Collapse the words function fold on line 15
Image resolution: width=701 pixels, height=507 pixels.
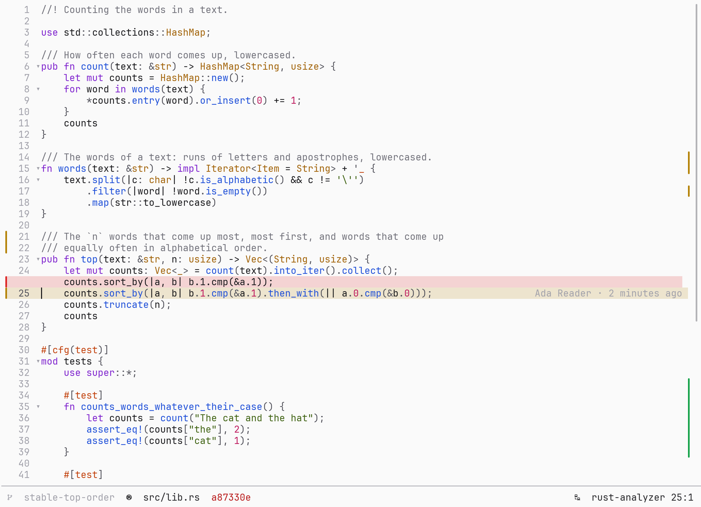coord(38,169)
